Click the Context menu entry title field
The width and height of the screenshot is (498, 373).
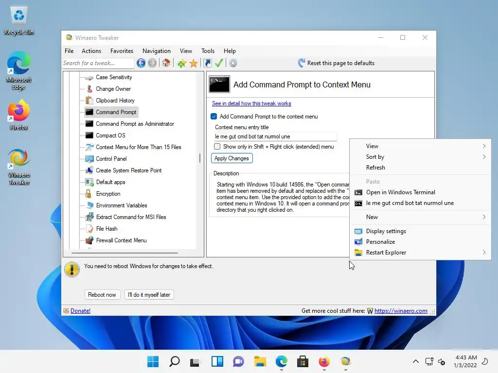275,136
